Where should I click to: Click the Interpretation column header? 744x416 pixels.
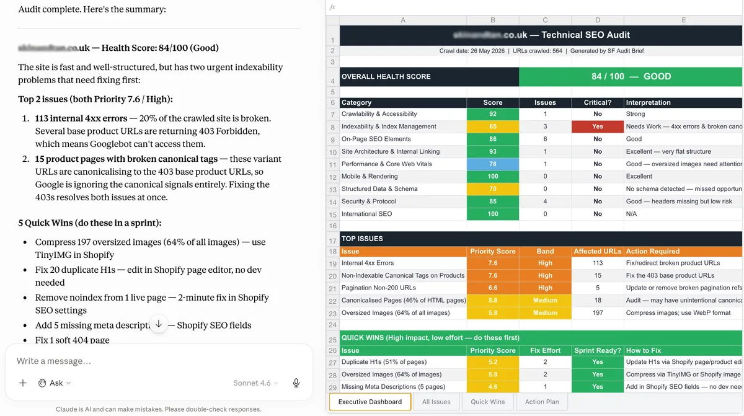pos(683,102)
